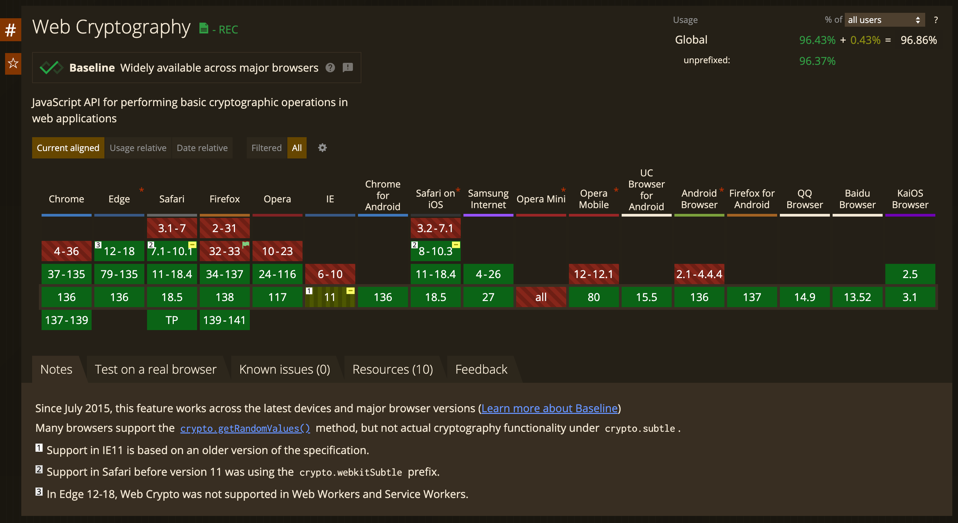958x523 pixels.
Task: Open the table settings gear
Action: tap(322, 148)
